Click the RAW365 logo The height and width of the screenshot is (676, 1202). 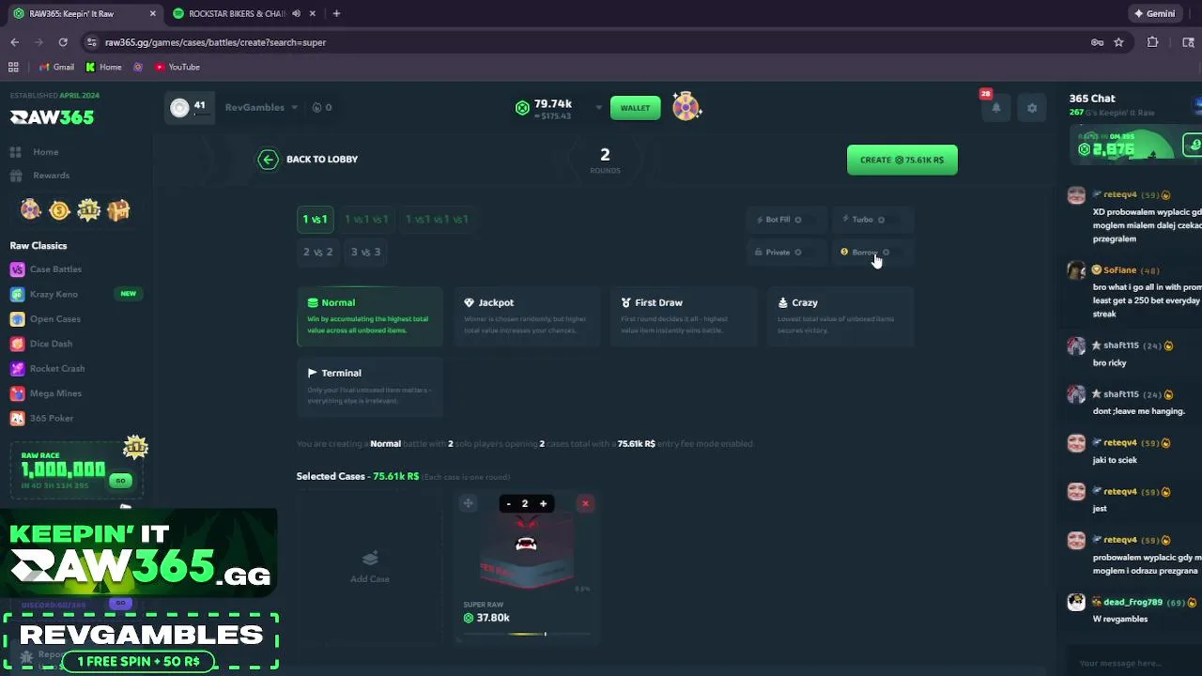(x=52, y=117)
